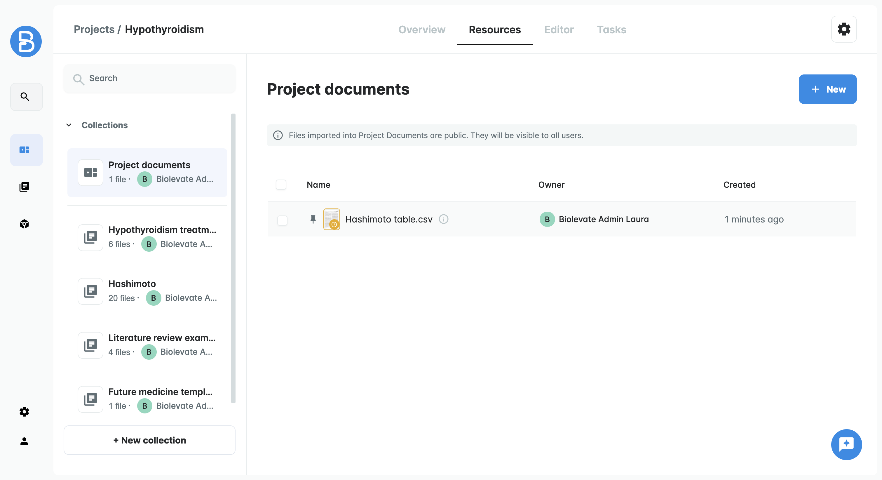Image resolution: width=882 pixels, height=480 pixels.
Task: Switch to the Editor tab
Action: point(559,30)
